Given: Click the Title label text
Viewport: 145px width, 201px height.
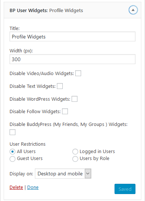Looking at the screenshot, I should (15, 28).
